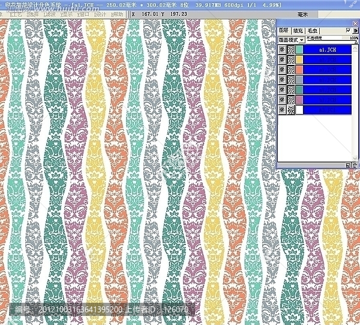Screen dimensions: 360x325
Task: Click the gray layer's pattern mask icon
Action: point(291,80)
